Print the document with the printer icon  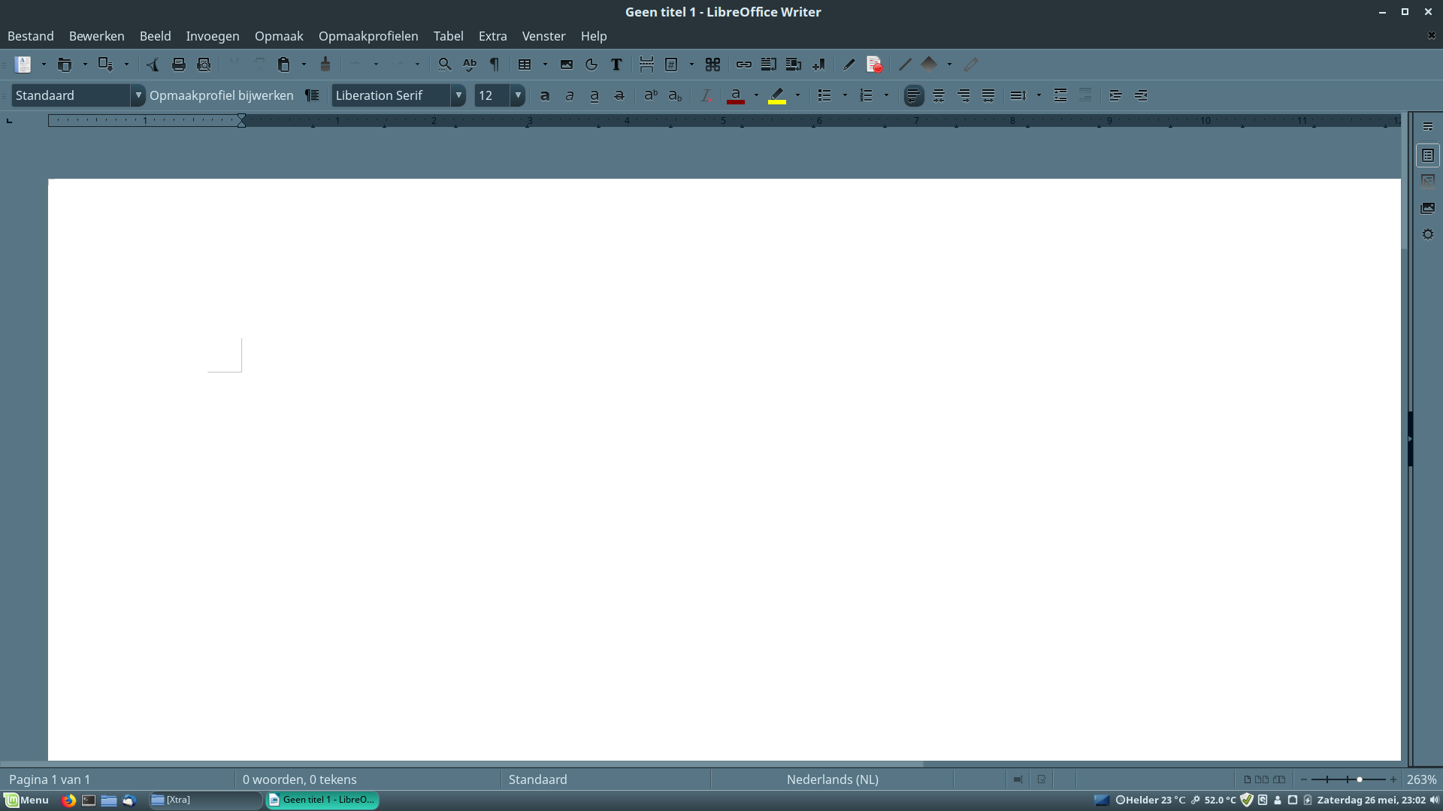[179, 65]
